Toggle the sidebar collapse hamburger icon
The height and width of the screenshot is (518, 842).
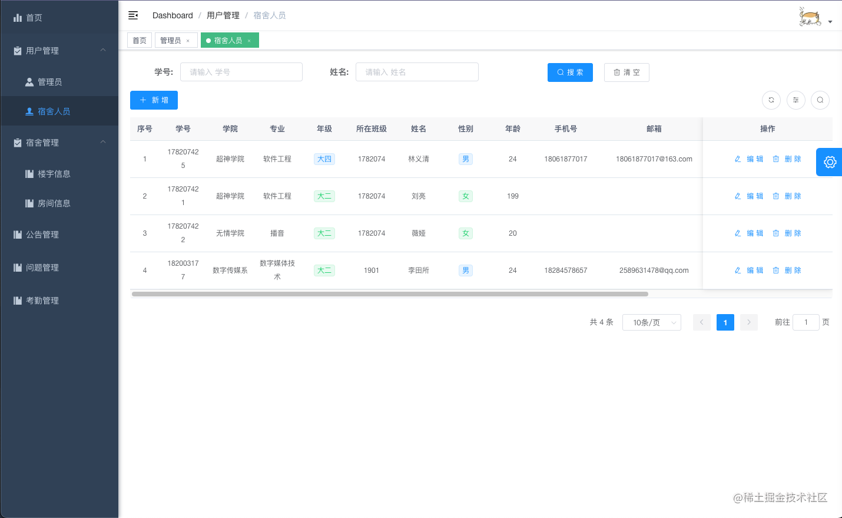(133, 15)
